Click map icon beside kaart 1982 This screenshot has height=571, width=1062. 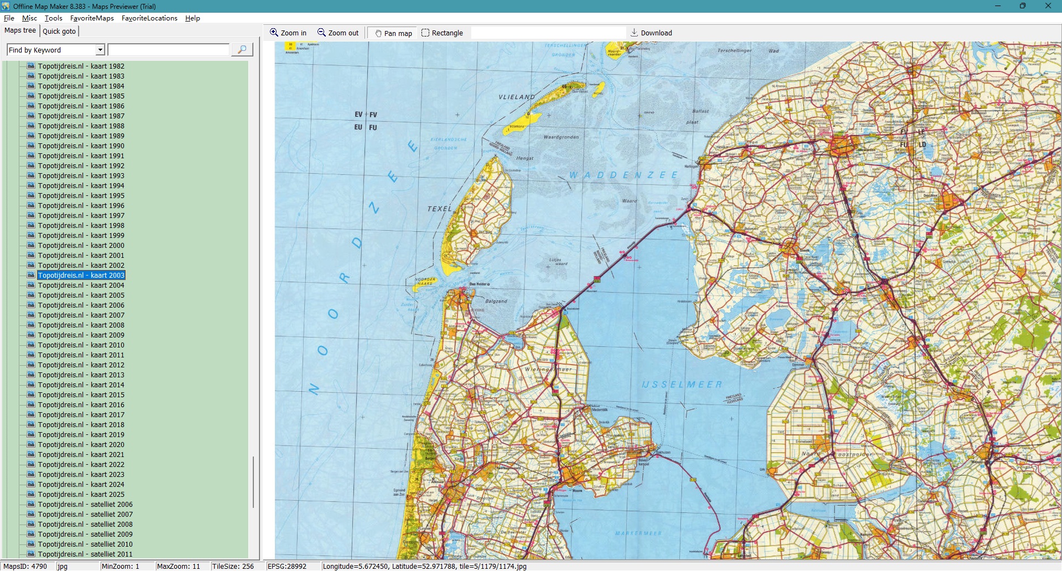(x=31, y=66)
